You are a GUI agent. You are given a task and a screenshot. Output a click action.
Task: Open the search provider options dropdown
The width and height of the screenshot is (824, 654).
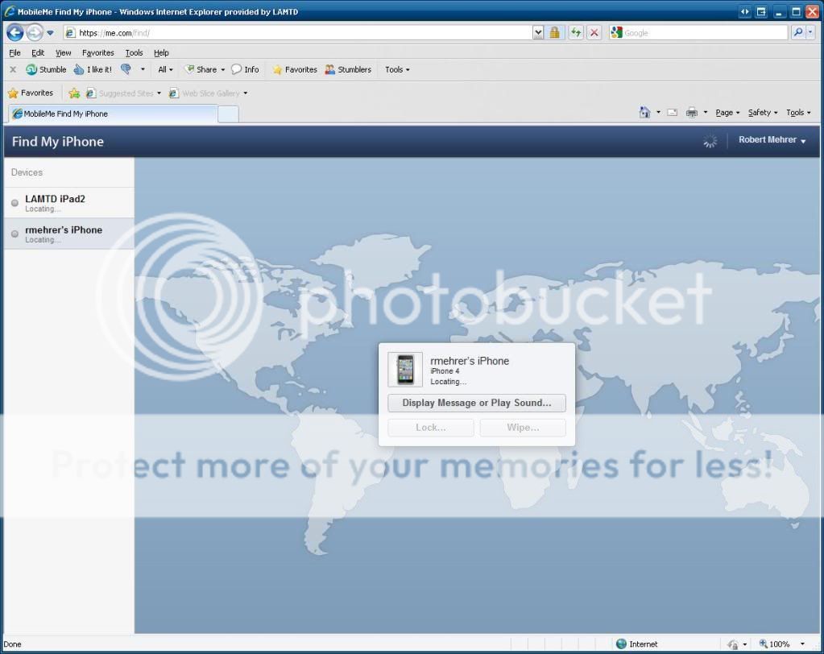point(810,32)
